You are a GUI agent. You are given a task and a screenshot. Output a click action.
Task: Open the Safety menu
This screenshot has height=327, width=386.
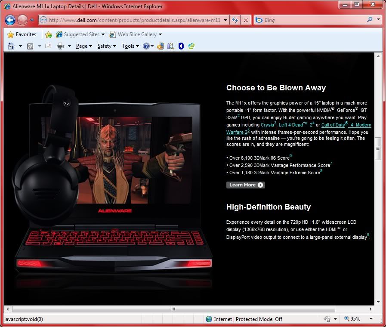tap(107, 46)
